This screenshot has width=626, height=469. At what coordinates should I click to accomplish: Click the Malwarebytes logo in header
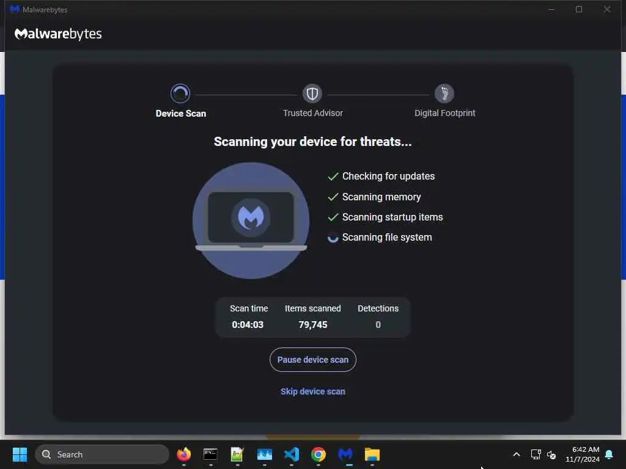pyautogui.click(x=58, y=34)
